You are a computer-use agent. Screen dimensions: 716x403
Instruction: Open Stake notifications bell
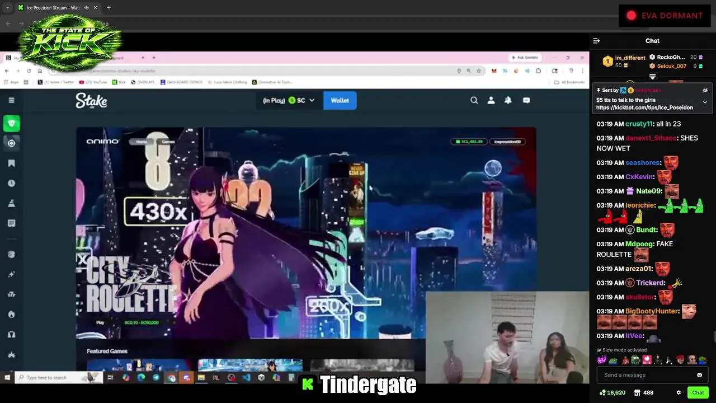(x=508, y=100)
